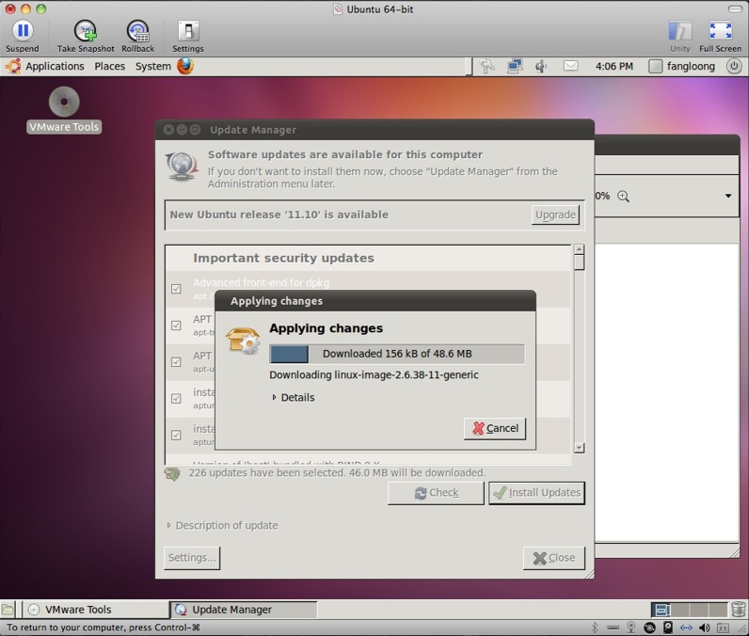Screen dimensions: 749x636
Task: Open the VMware Tools desktop disc icon
Action: point(64,102)
